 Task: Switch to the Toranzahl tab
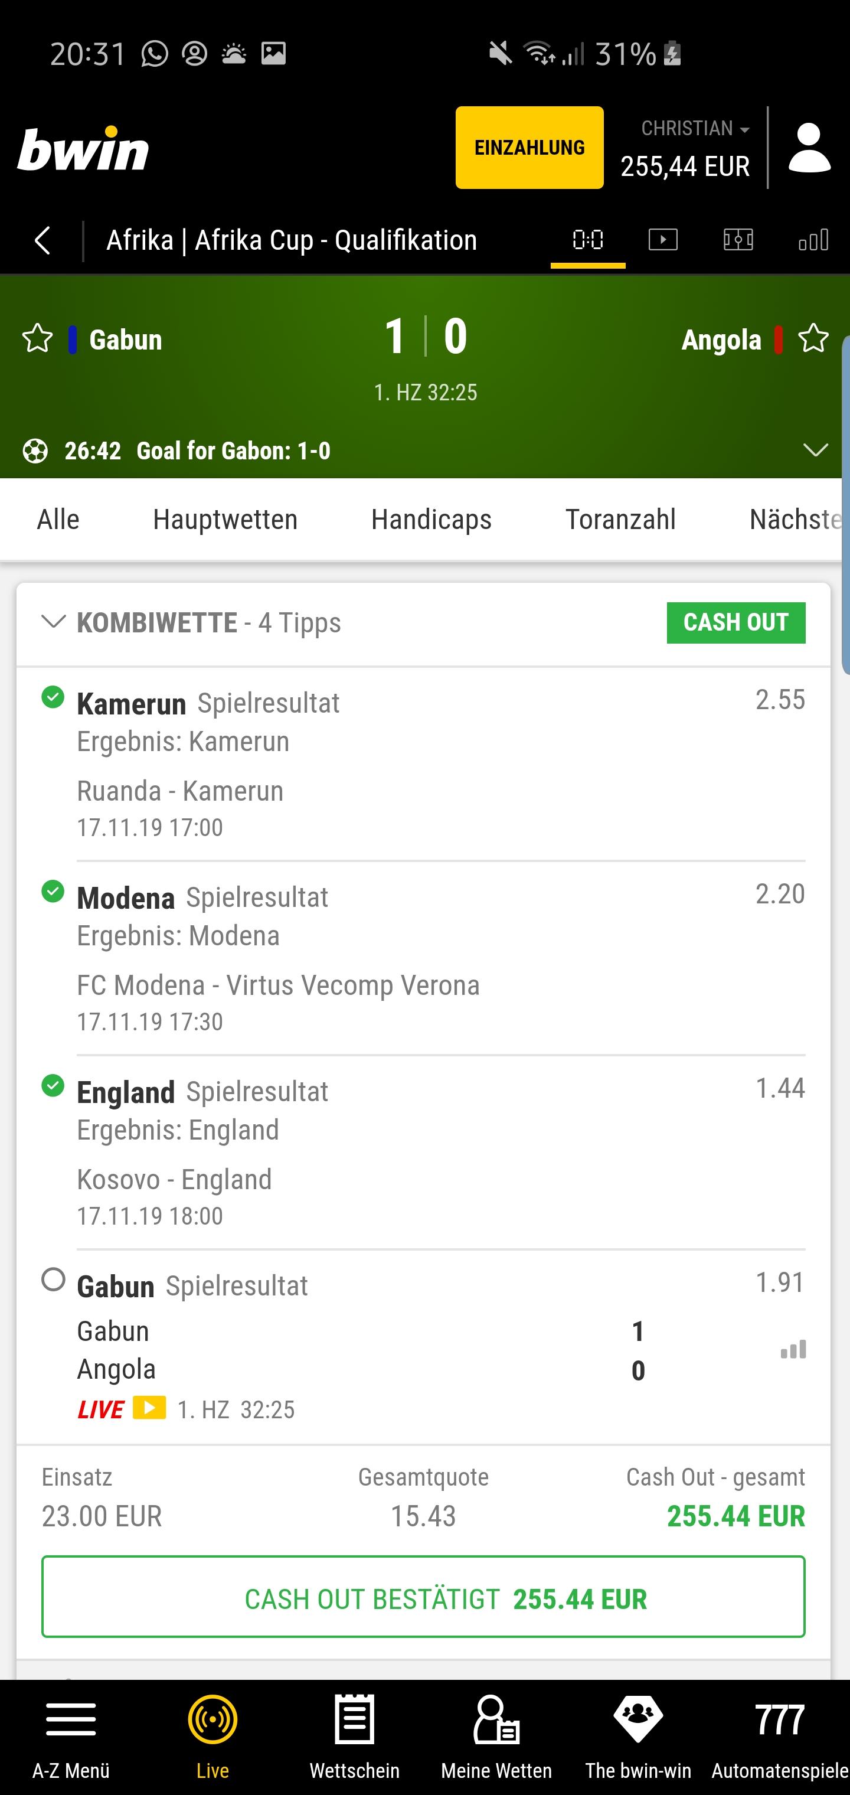pyautogui.click(x=620, y=520)
